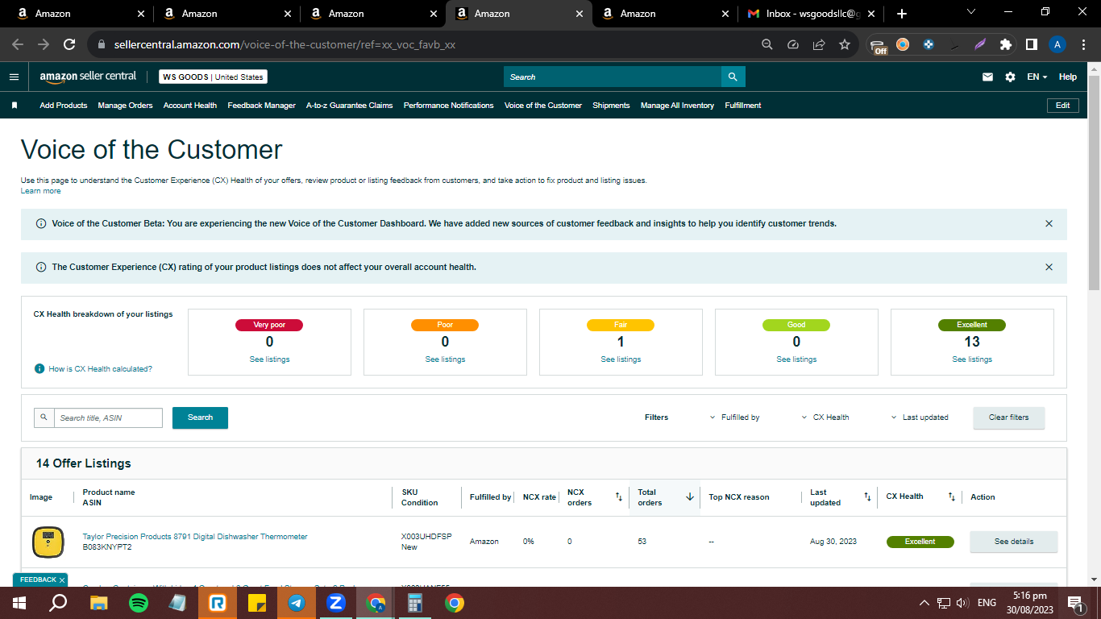Sort the table by CX Health column
Viewport: 1101px width, 619px height.
[x=951, y=497]
